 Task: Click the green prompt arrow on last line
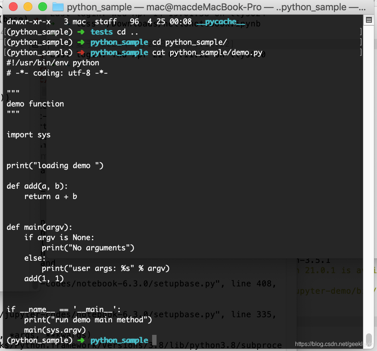(x=81, y=340)
